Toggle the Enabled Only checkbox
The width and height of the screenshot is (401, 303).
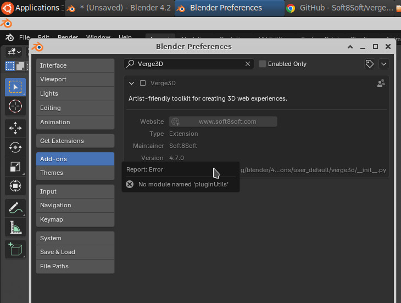pyautogui.click(x=263, y=64)
